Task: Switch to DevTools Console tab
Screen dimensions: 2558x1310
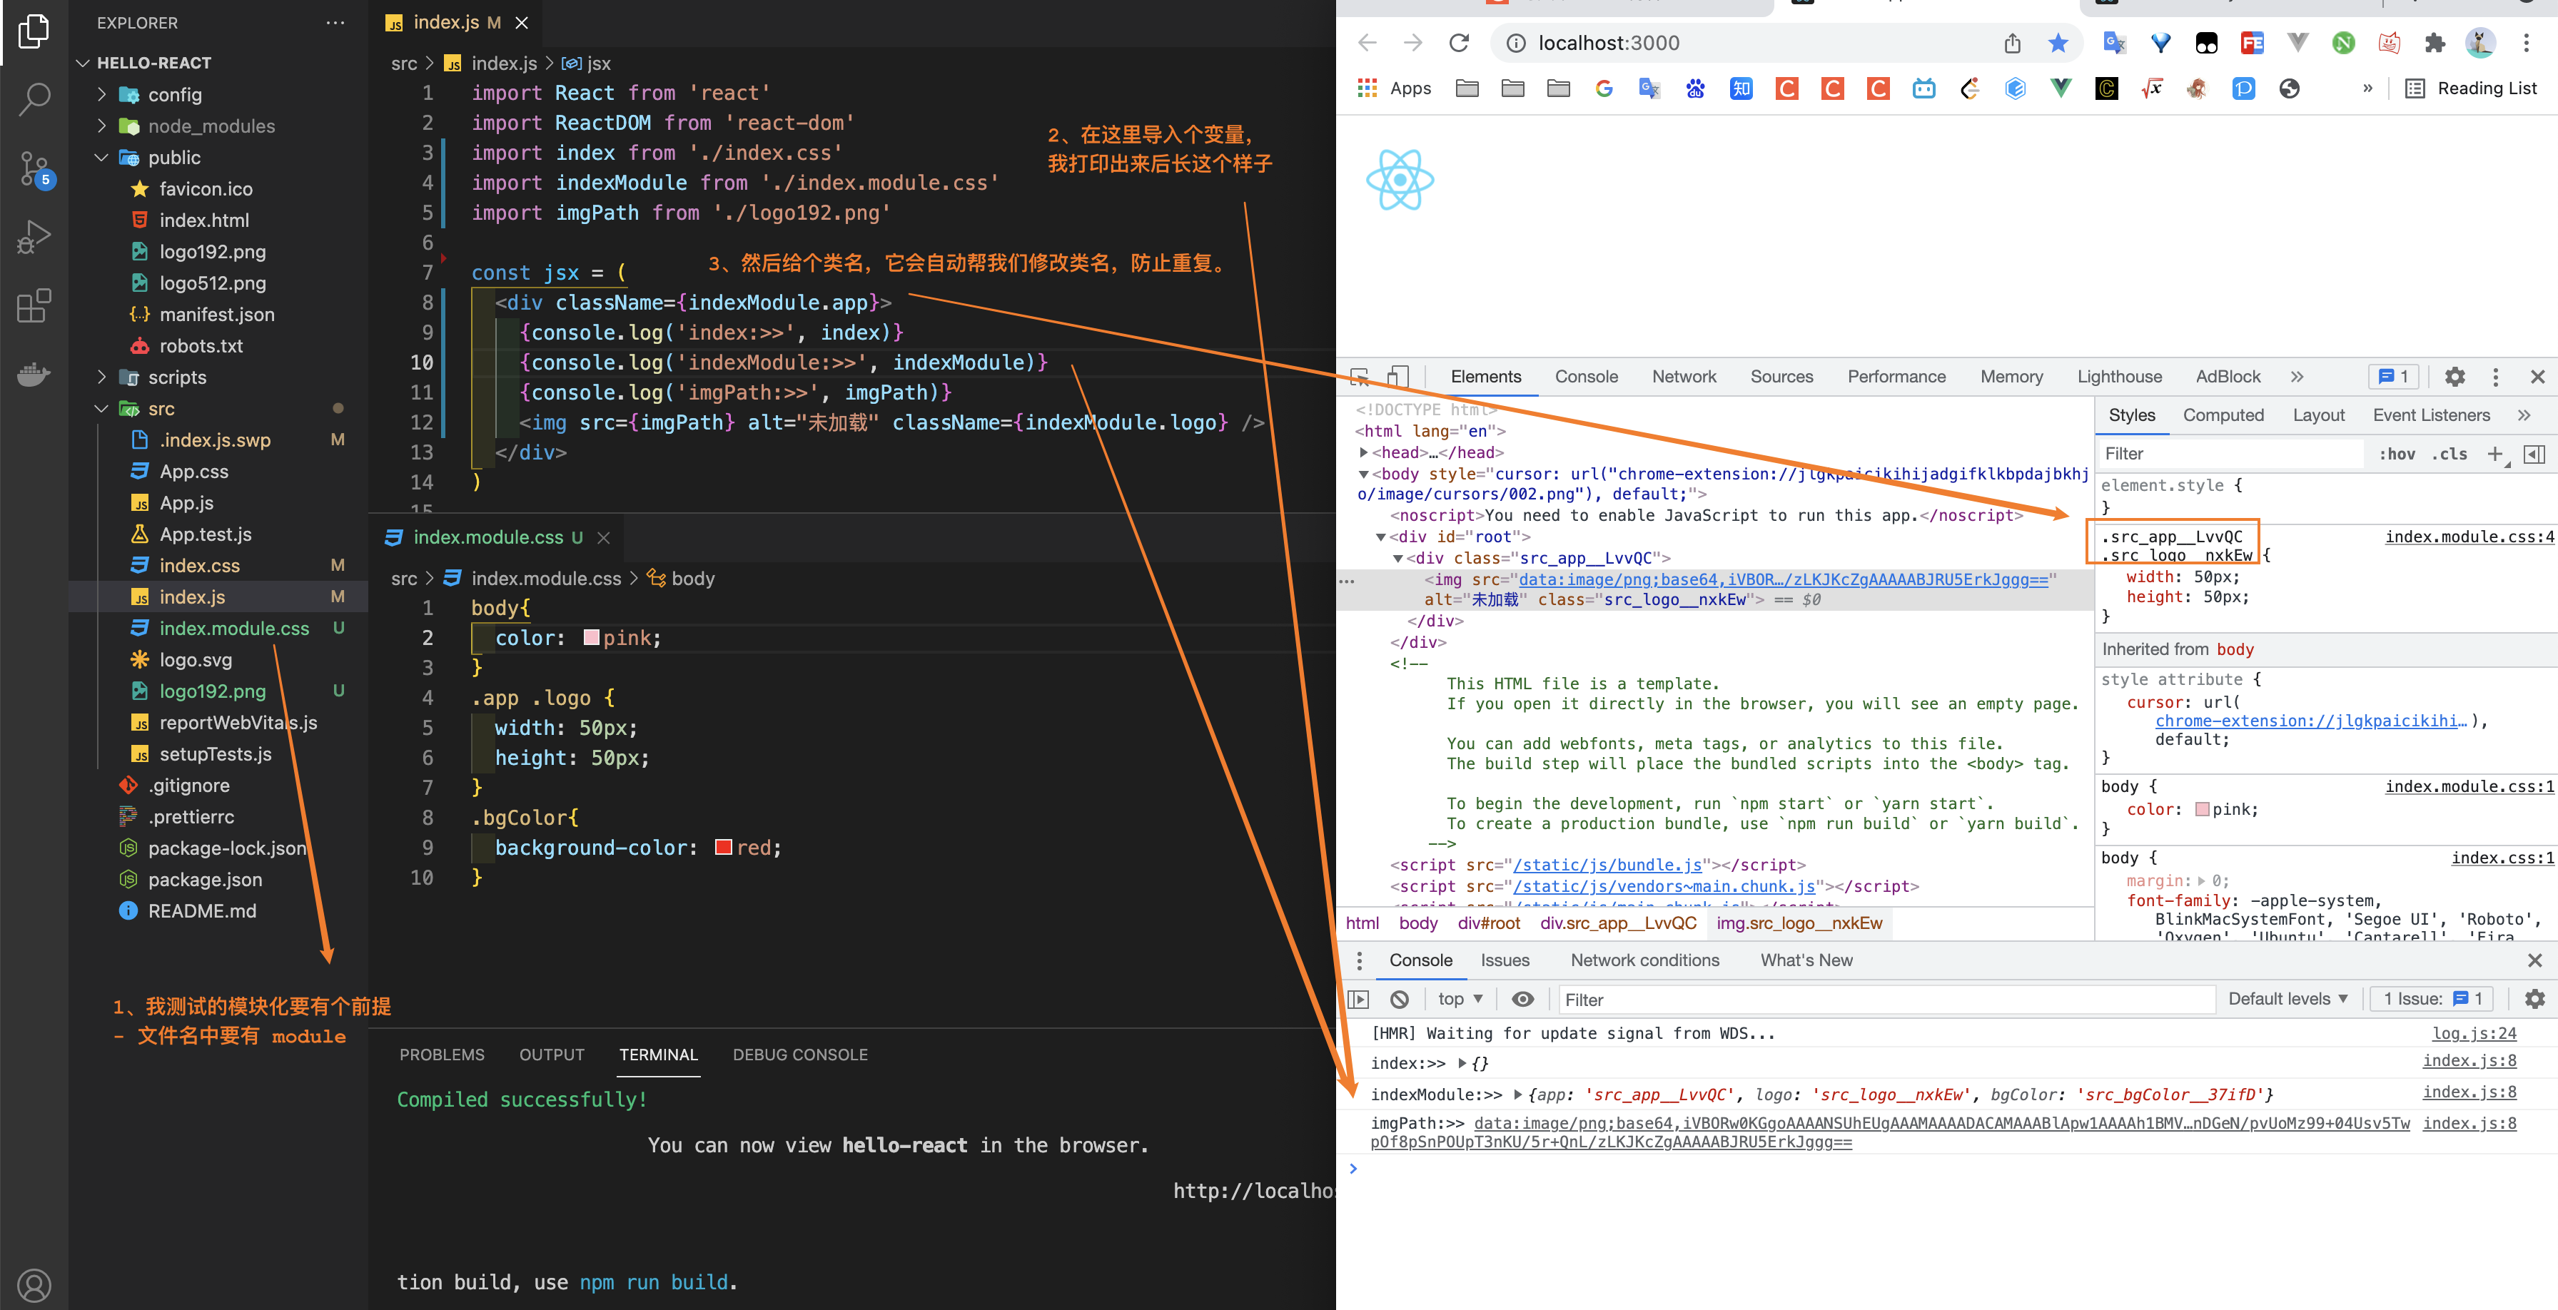Action: pos(1586,377)
